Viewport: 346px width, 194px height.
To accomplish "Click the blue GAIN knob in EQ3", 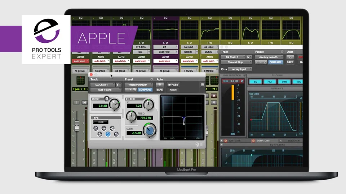I will coord(150,130).
